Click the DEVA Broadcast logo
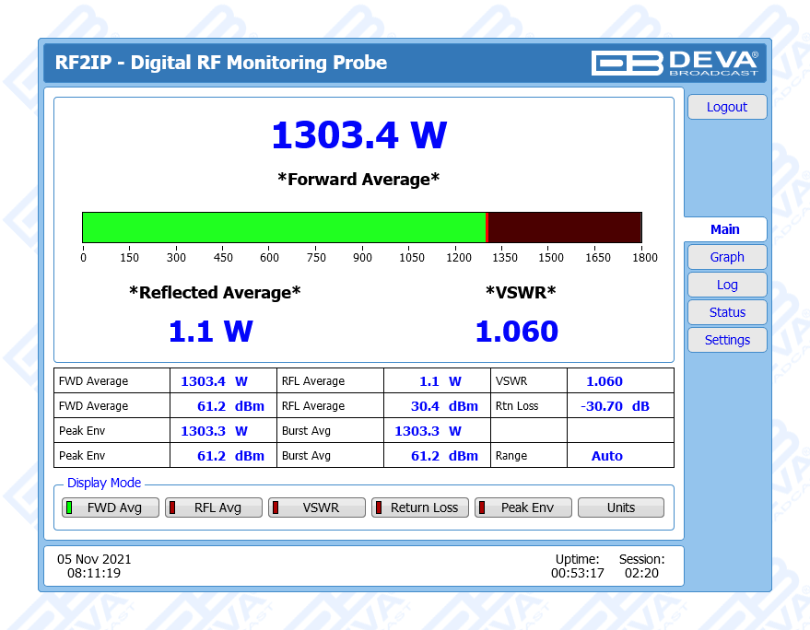The image size is (810, 630). click(675, 63)
